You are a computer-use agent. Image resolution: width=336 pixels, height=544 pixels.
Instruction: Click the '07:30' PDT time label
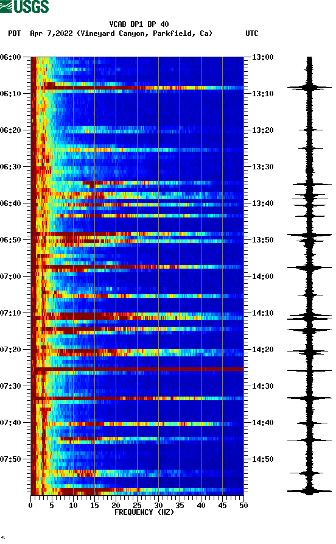click(x=10, y=386)
